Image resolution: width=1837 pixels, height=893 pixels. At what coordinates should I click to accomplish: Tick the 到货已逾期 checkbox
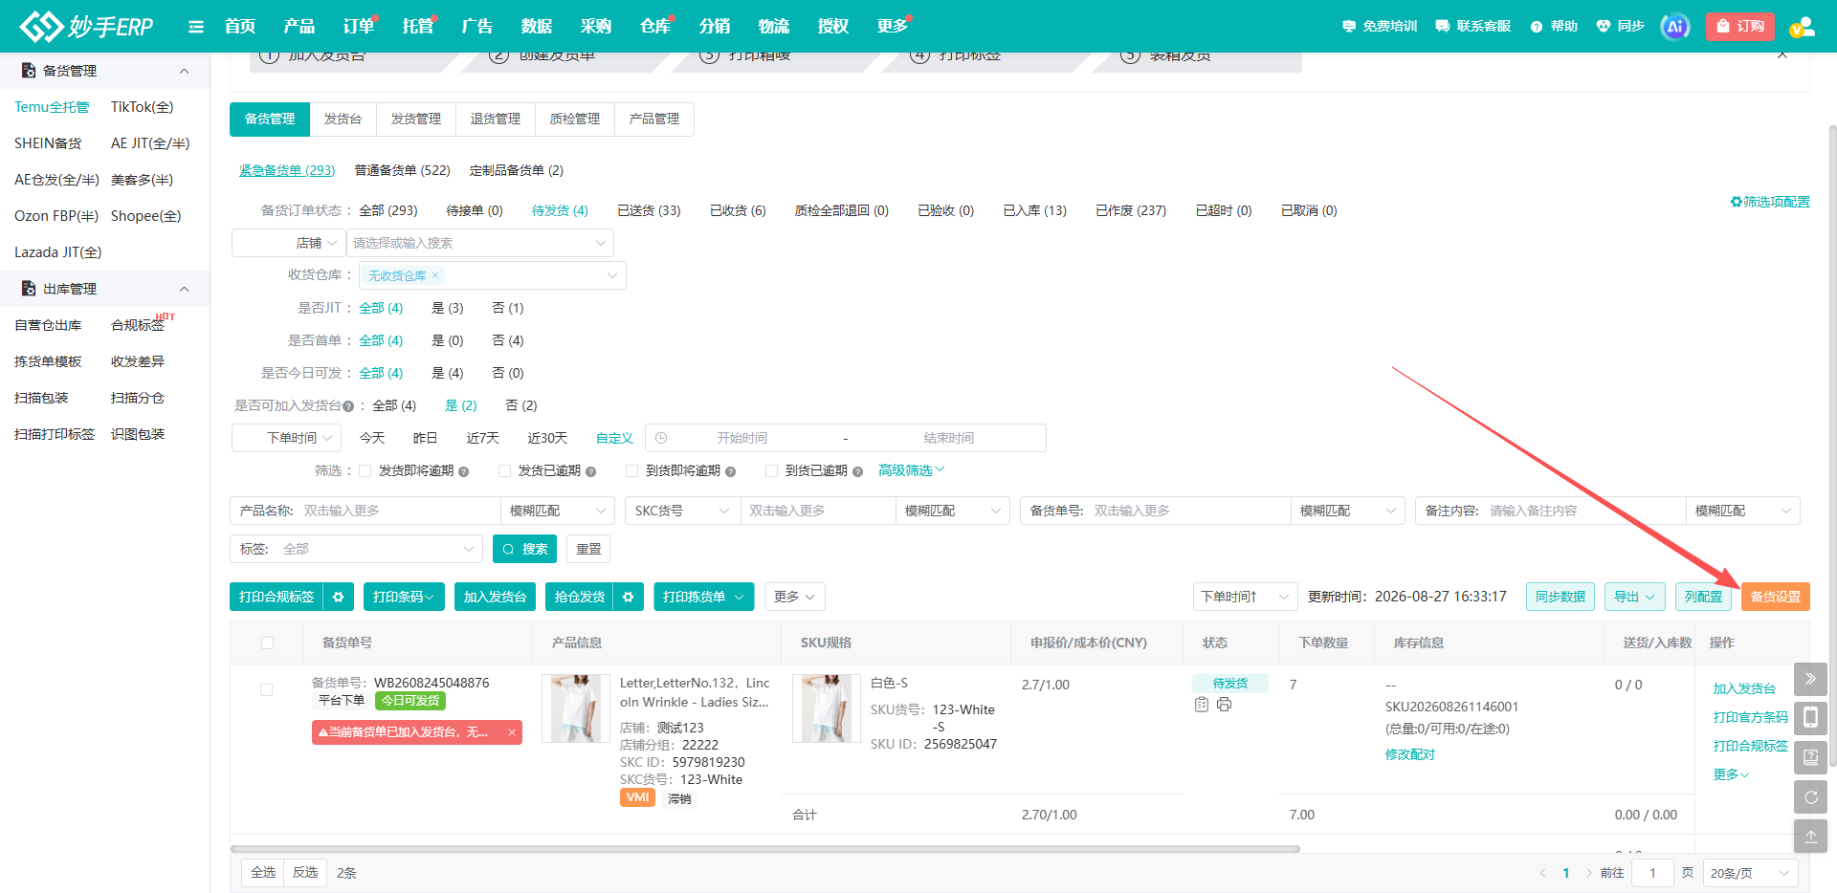click(771, 470)
